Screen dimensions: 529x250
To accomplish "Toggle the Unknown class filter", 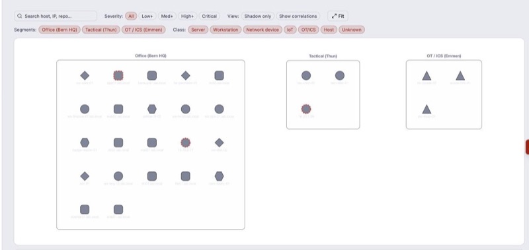I will [352, 30].
